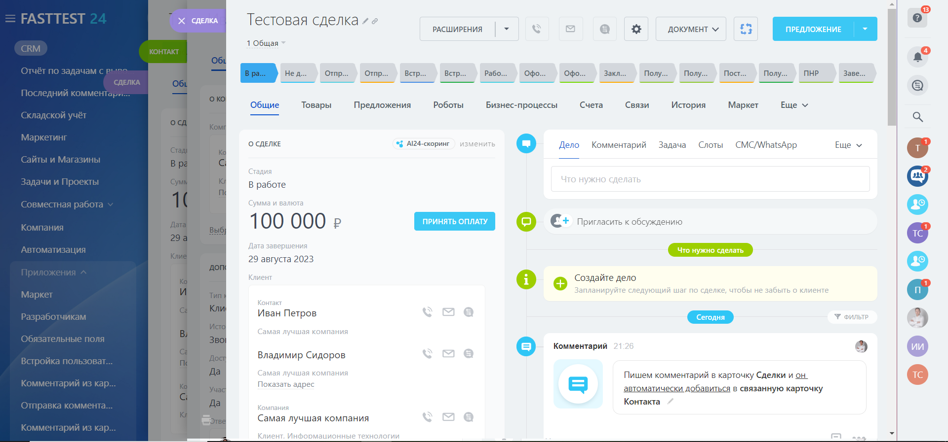Viewport: 948px width, 442px height.
Task: Click the green plus icon beside Создайте дело
Action: pos(560,284)
